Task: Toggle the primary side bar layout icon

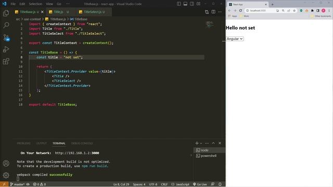Action: [179, 4]
